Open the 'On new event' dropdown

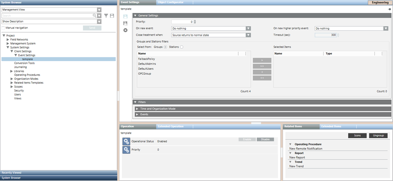(248, 28)
